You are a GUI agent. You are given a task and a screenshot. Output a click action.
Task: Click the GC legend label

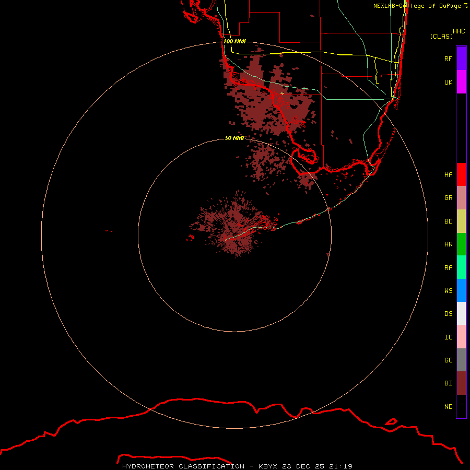448,360
